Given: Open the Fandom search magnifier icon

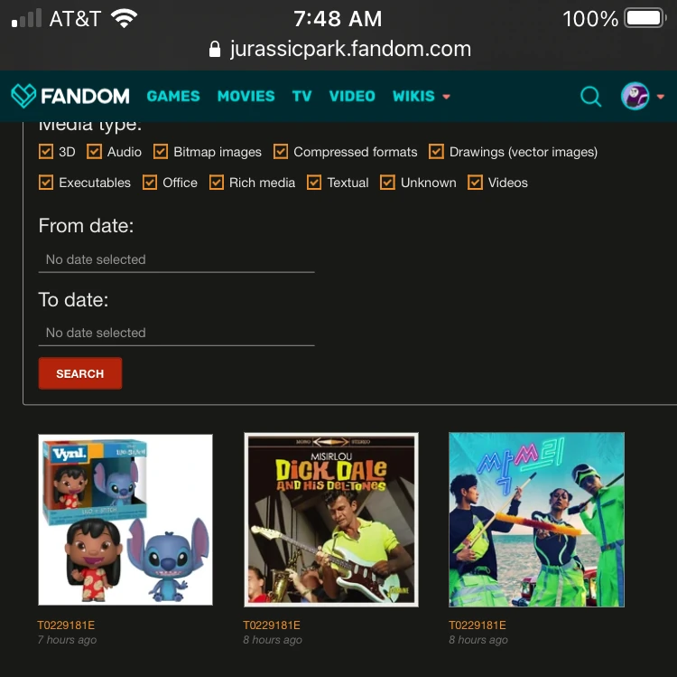Looking at the screenshot, I should click(590, 96).
